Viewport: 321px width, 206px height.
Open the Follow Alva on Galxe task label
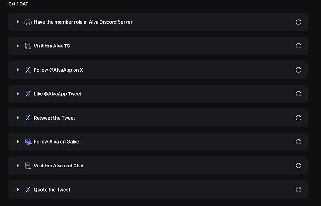tap(56, 141)
